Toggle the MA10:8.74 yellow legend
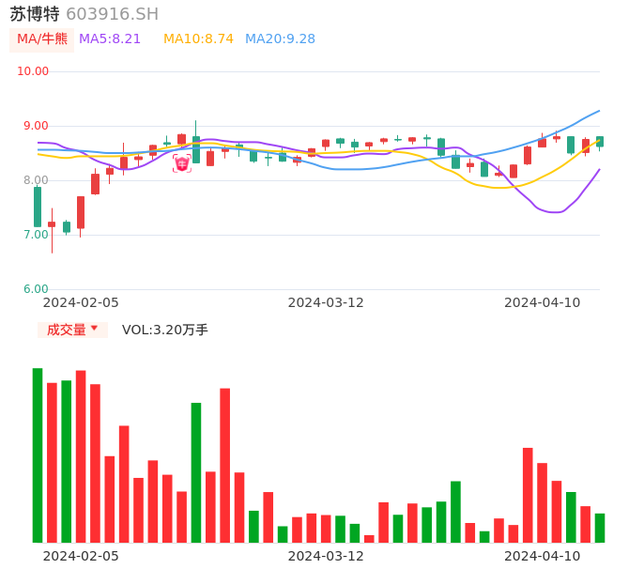The height and width of the screenshot is (569, 644). point(198,39)
